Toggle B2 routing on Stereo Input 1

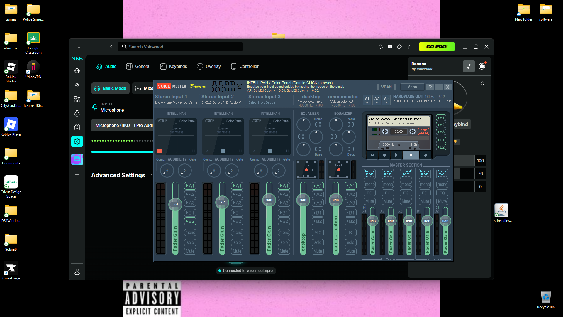(x=190, y=221)
